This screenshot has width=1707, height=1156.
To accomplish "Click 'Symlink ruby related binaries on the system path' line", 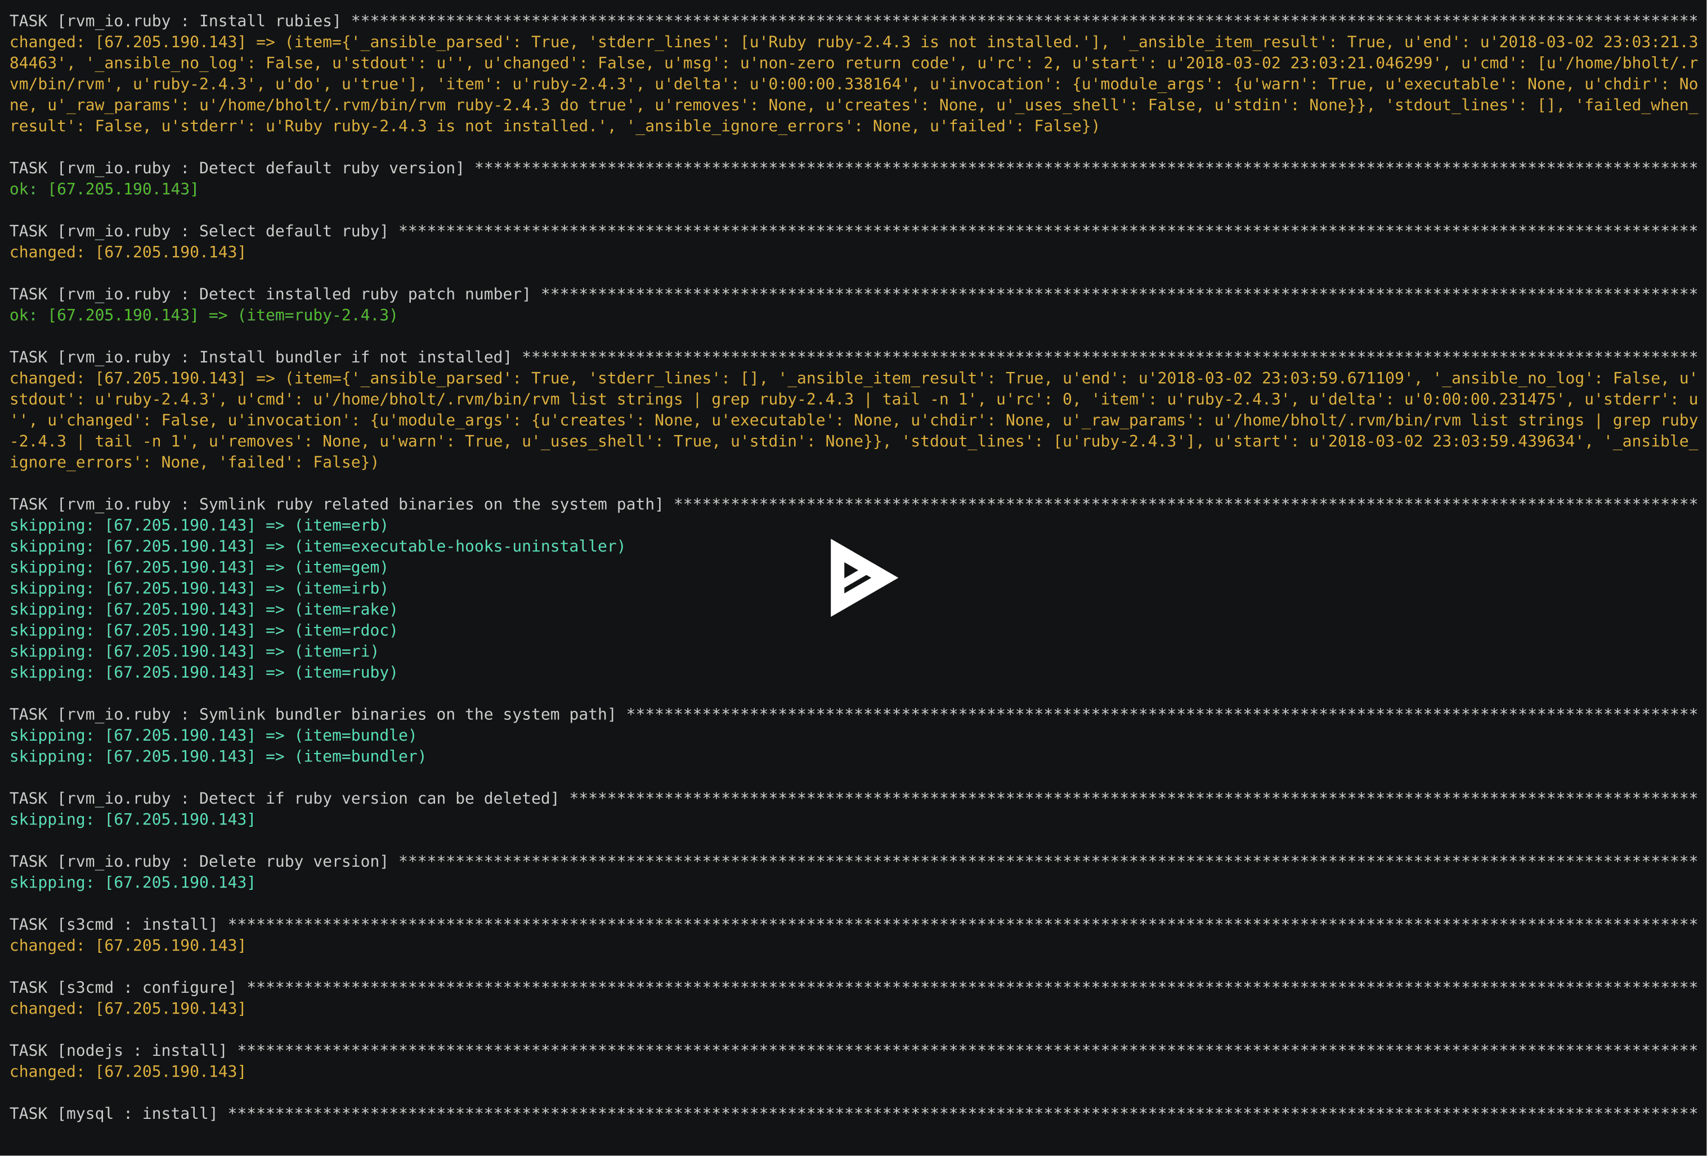I will pyautogui.click(x=853, y=505).
